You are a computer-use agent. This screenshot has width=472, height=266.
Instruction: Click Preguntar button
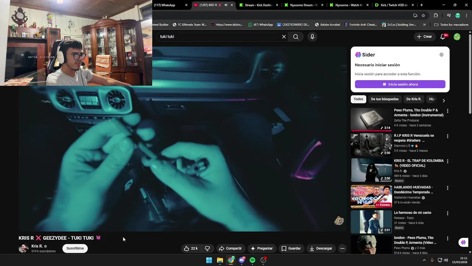[261, 248]
